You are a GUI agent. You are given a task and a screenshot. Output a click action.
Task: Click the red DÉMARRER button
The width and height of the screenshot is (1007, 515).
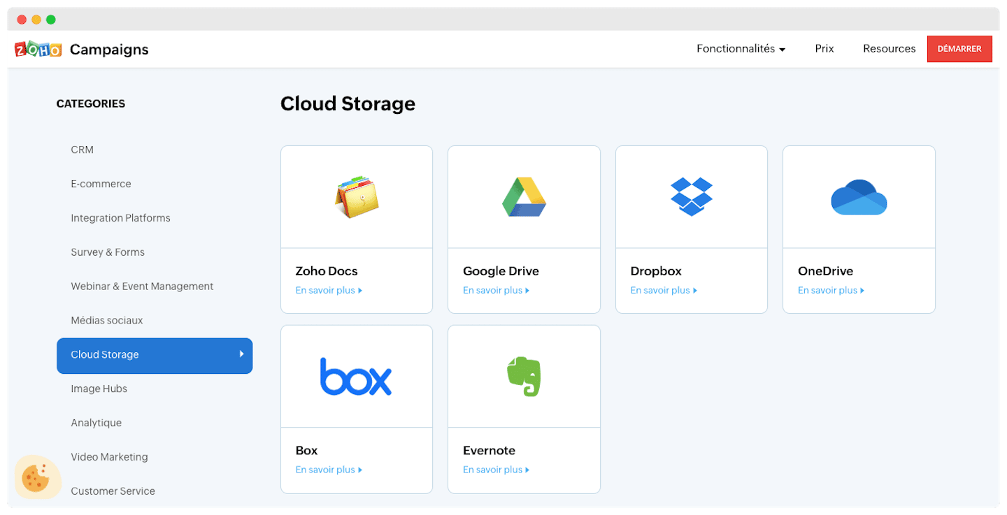(959, 49)
